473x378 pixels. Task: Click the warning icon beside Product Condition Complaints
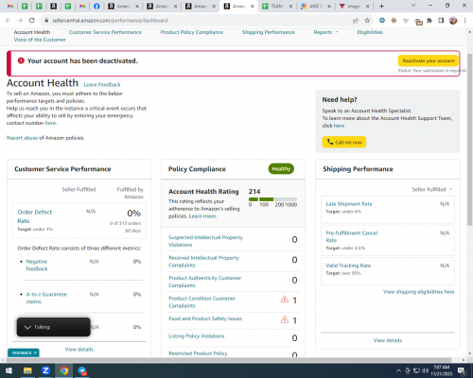[x=285, y=300]
